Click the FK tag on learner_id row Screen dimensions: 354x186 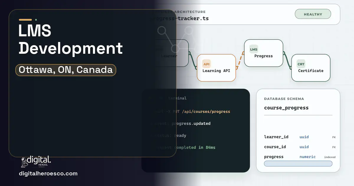click(334, 137)
